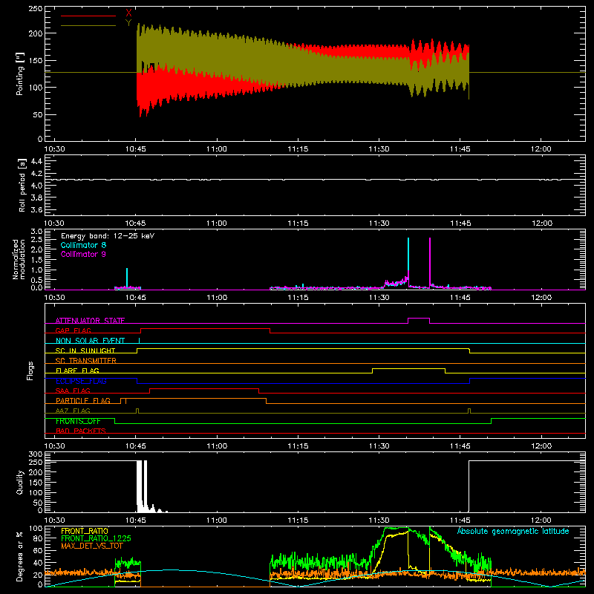
Task: Click the vertical 'Flags' axis title
Action: (x=30, y=371)
